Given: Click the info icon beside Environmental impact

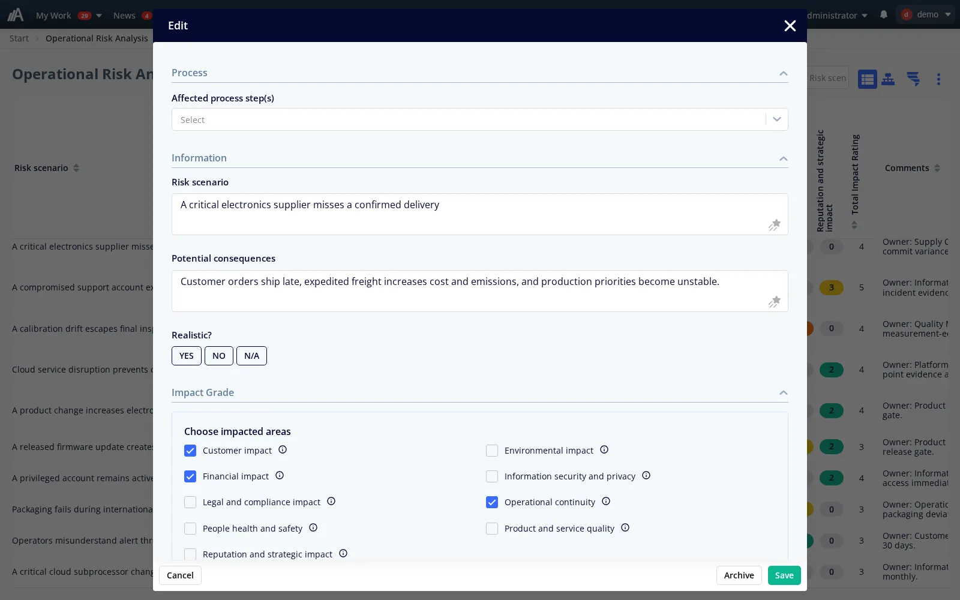Looking at the screenshot, I should (604, 449).
